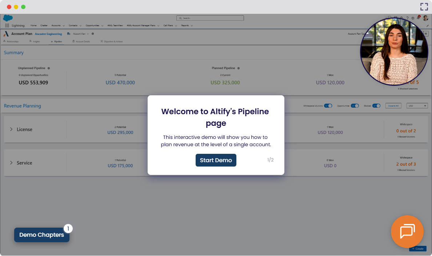
Task: Open the USD currency dropdown
Action: 417,106
